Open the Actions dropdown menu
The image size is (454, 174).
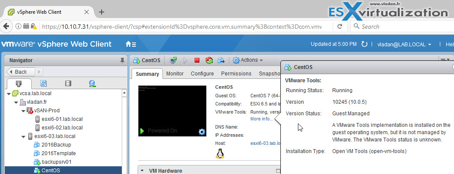pos(248,60)
